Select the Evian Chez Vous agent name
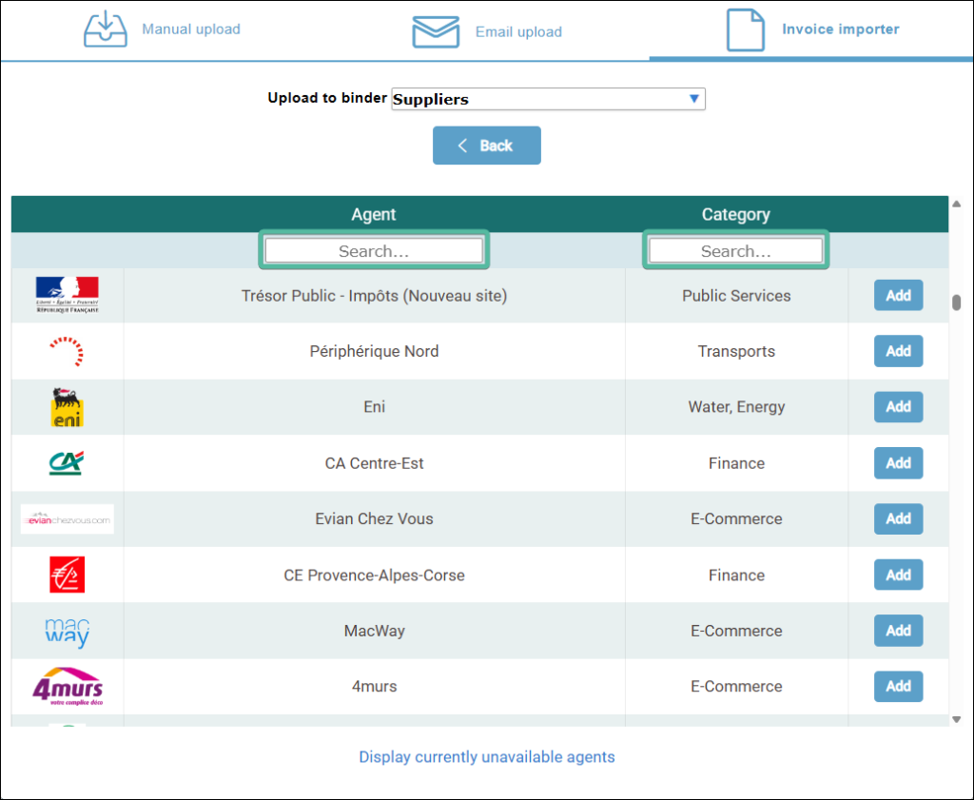This screenshot has width=974, height=800. click(374, 518)
